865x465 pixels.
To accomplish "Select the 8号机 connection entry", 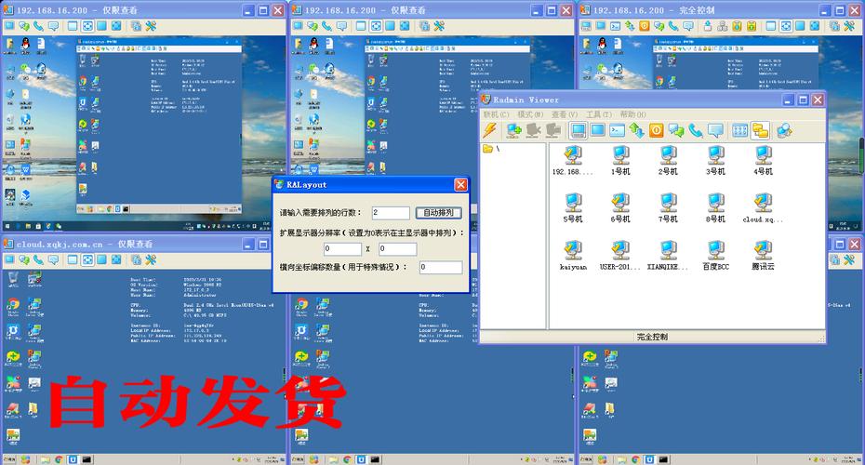I will (715, 208).
